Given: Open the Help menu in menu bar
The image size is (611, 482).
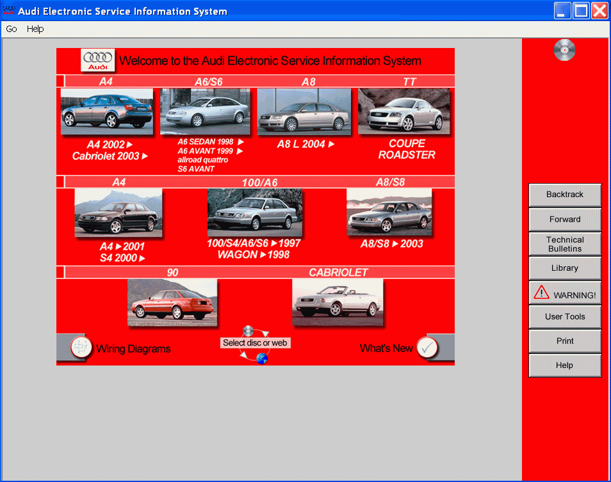Looking at the screenshot, I should (x=35, y=29).
